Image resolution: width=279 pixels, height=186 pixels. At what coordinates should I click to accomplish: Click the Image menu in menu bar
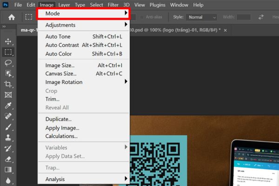pos(46,5)
